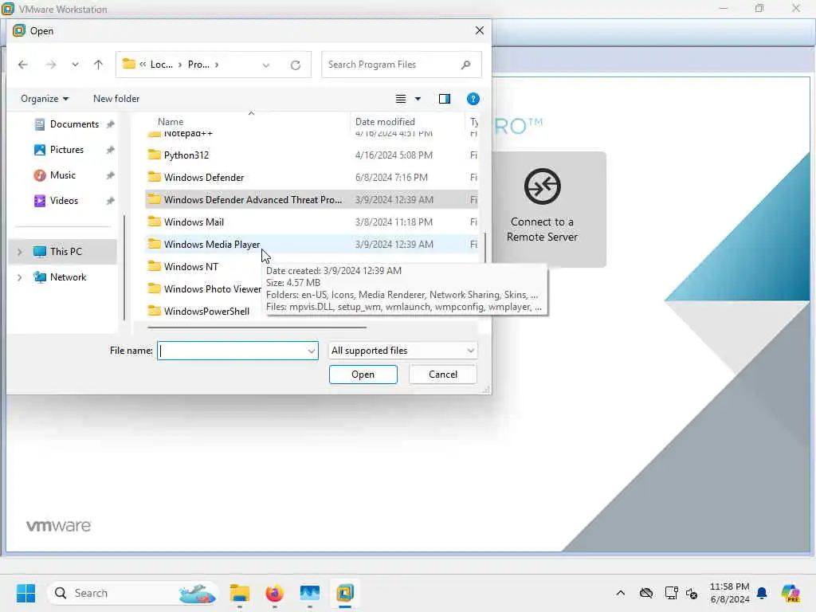The image size is (816, 612).
Task: Open the taskbar clock and date
Action: [x=730, y=593]
